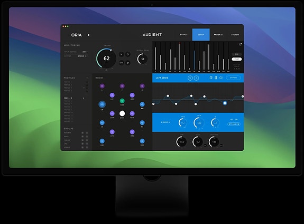The image size is (304, 224).
Task: Click the main volume knob showing 62
Action: click(106, 58)
